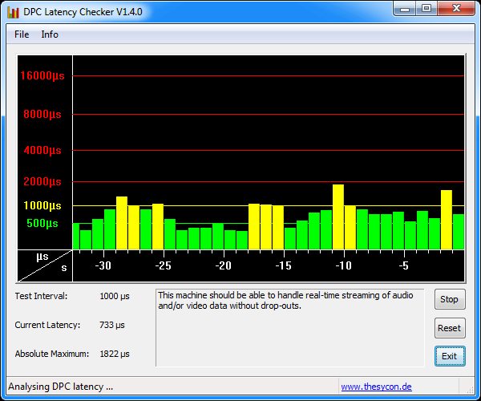Click the 2000µs axis label
Screen dimensions: 481x401
click(42, 181)
